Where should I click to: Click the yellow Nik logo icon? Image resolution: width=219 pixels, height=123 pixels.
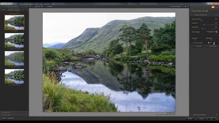213,7
